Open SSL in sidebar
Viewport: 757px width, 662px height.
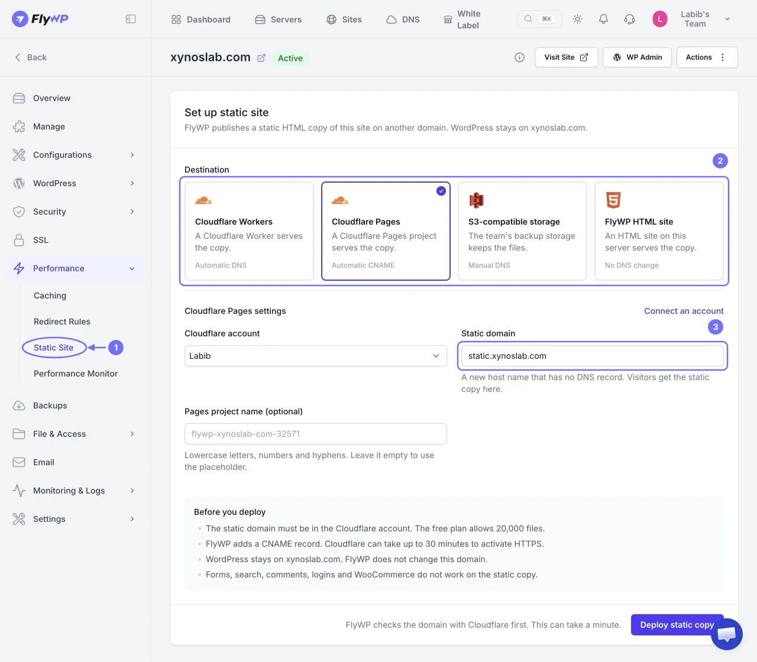[75, 240]
